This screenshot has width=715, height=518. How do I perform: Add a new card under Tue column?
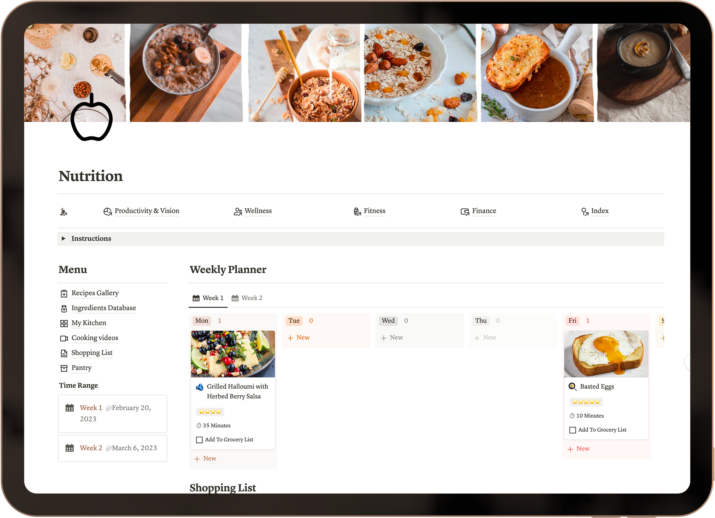pyautogui.click(x=299, y=338)
